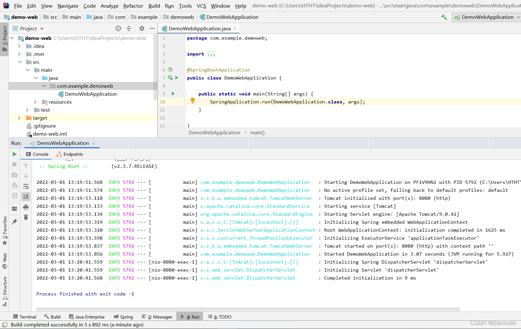Click the exit/login arrow icon in Run sidebar

pyautogui.click(x=14, y=196)
